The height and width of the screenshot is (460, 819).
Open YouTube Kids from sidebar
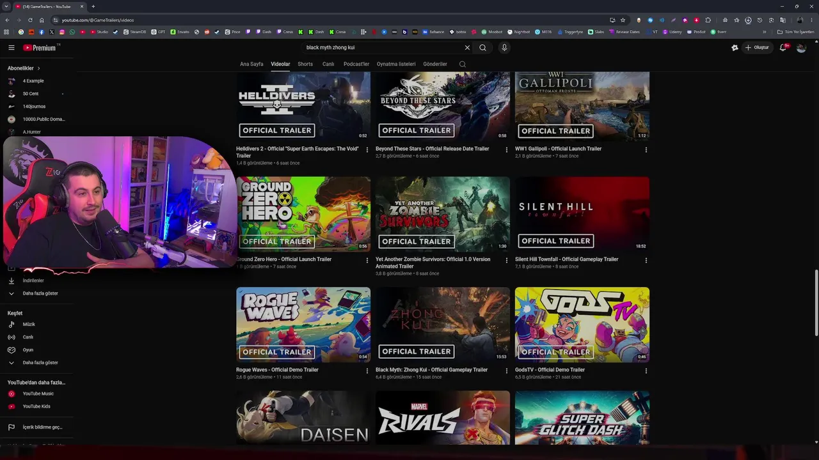point(36,406)
